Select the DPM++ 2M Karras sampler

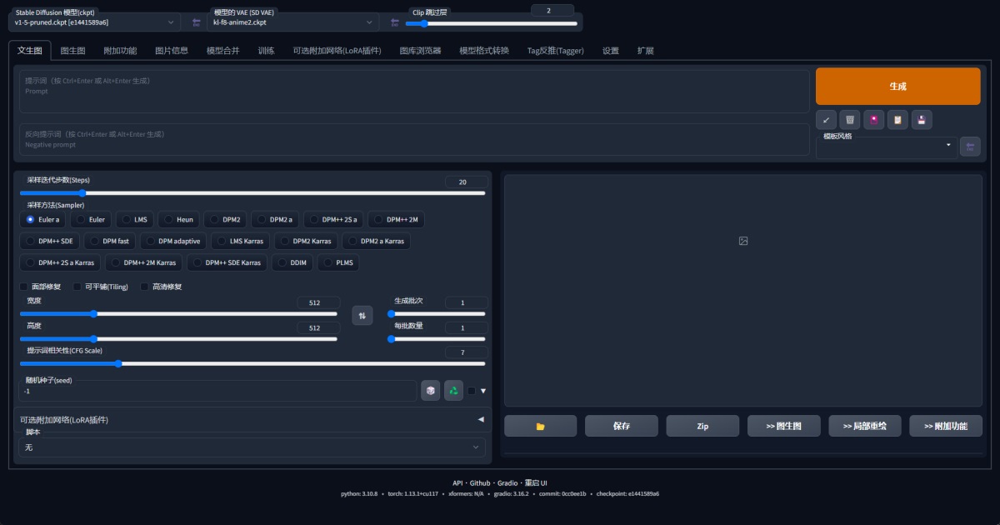coord(142,262)
